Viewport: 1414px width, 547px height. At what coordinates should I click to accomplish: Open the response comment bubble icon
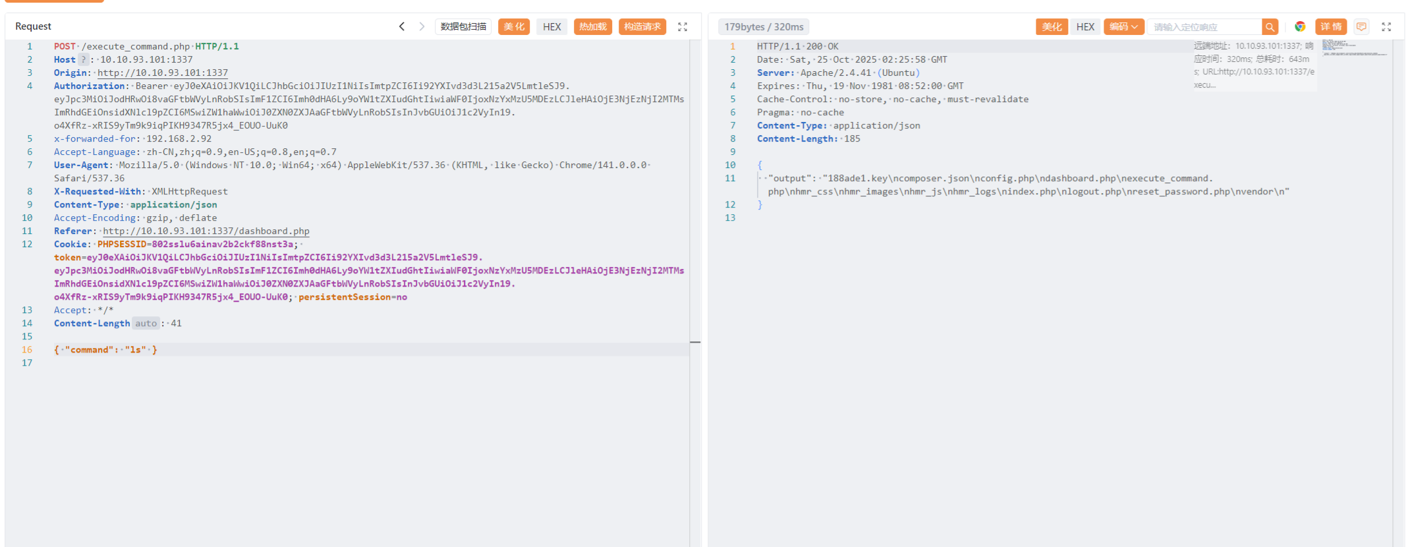pos(1361,26)
